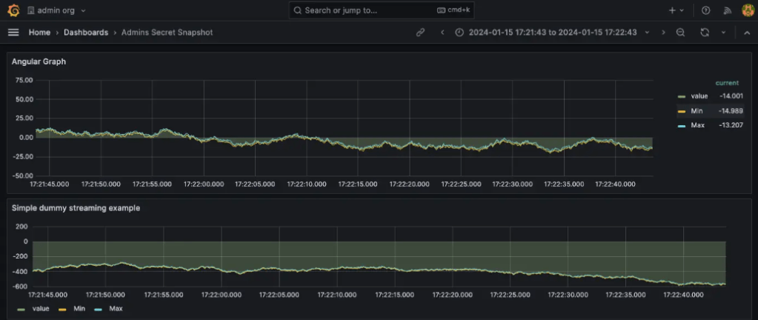Open the news feed RSS icon
This screenshot has width=758, height=320.
click(727, 10)
